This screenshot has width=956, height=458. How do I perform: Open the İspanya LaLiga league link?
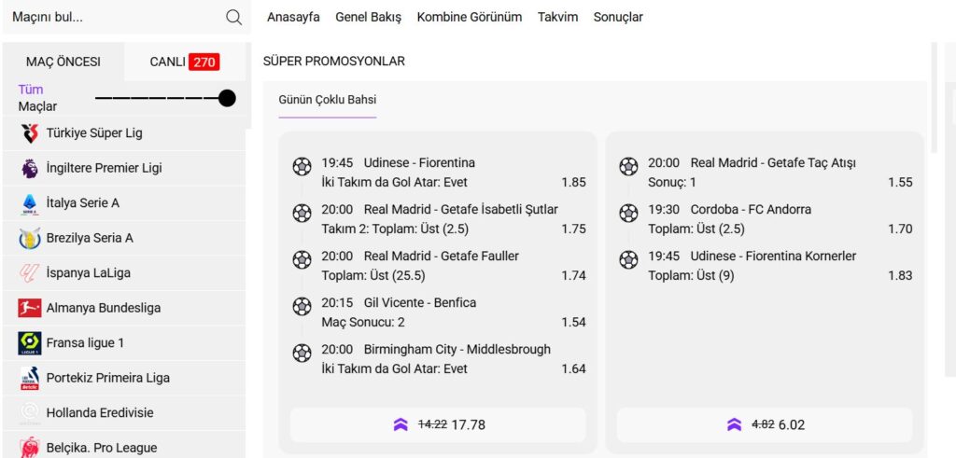[x=88, y=273]
